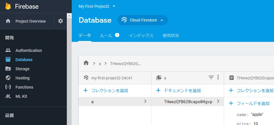The image size is (274, 125).
Task: Select document THwwzQYB620capo04gvp
Action: [188, 101]
